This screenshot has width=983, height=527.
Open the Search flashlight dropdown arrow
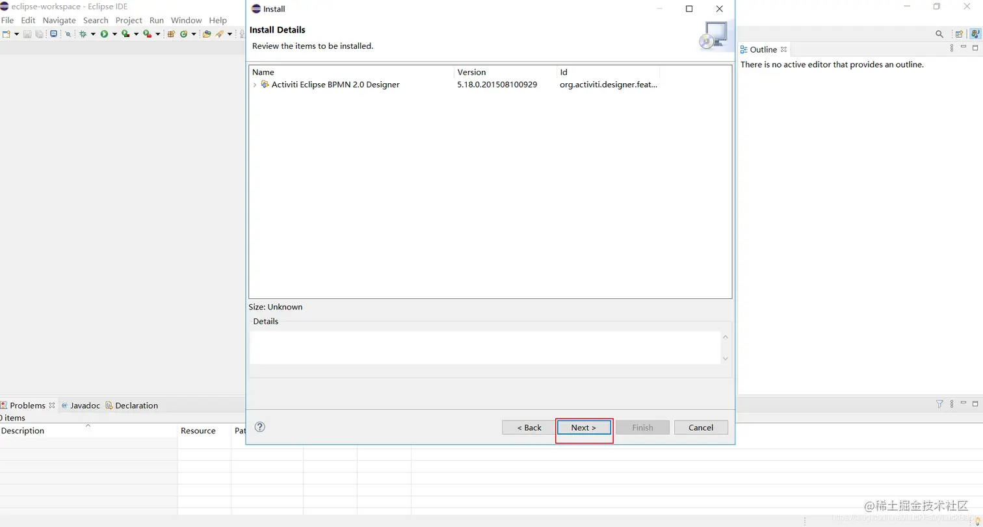coord(230,34)
